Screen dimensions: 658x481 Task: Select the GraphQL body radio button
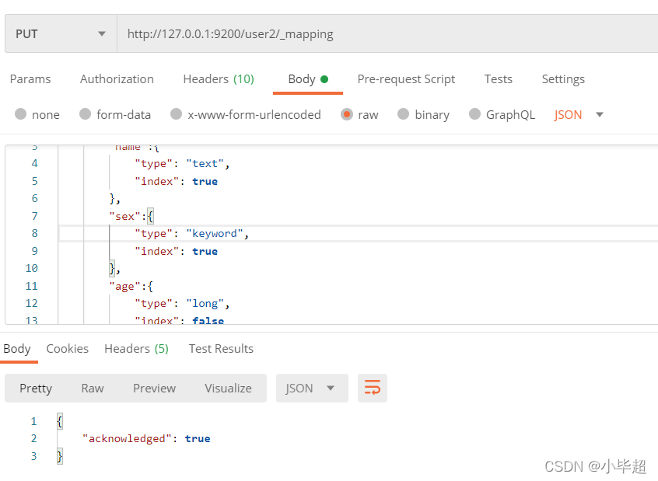click(474, 114)
